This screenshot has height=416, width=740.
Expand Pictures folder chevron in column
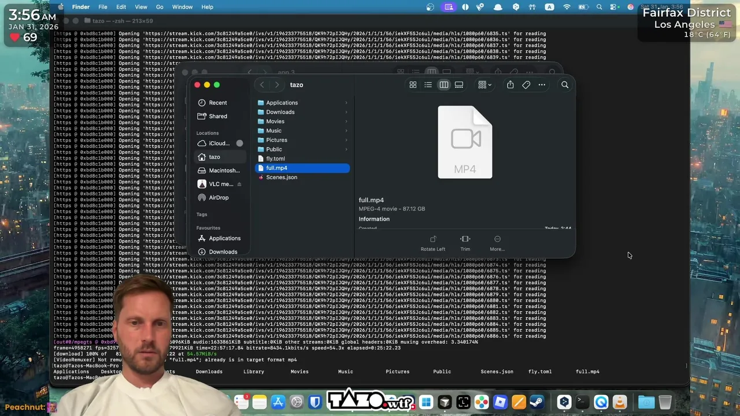(346, 140)
